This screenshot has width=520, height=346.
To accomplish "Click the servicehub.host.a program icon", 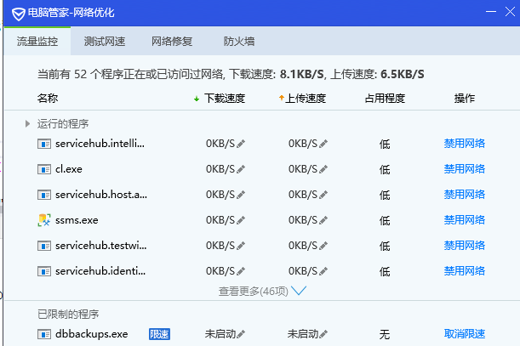I will [x=44, y=195].
